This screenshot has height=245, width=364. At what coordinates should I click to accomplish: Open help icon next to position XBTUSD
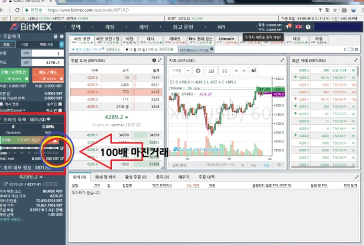click(49, 119)
